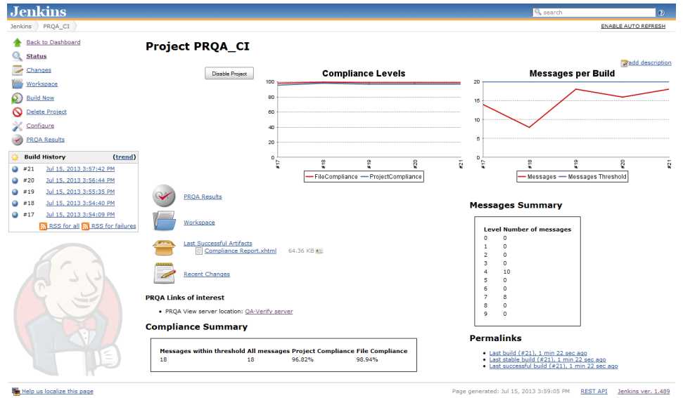Viewport: 683px width, 398px height.
Task: Click the Disable Project button
Action: [229, 74]
